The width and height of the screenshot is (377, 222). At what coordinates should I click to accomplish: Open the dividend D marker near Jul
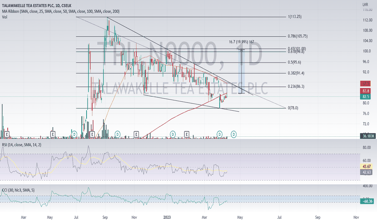[74, 134]
